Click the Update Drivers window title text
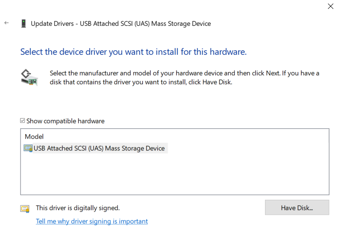340x232 pixels. click(121, 24)
